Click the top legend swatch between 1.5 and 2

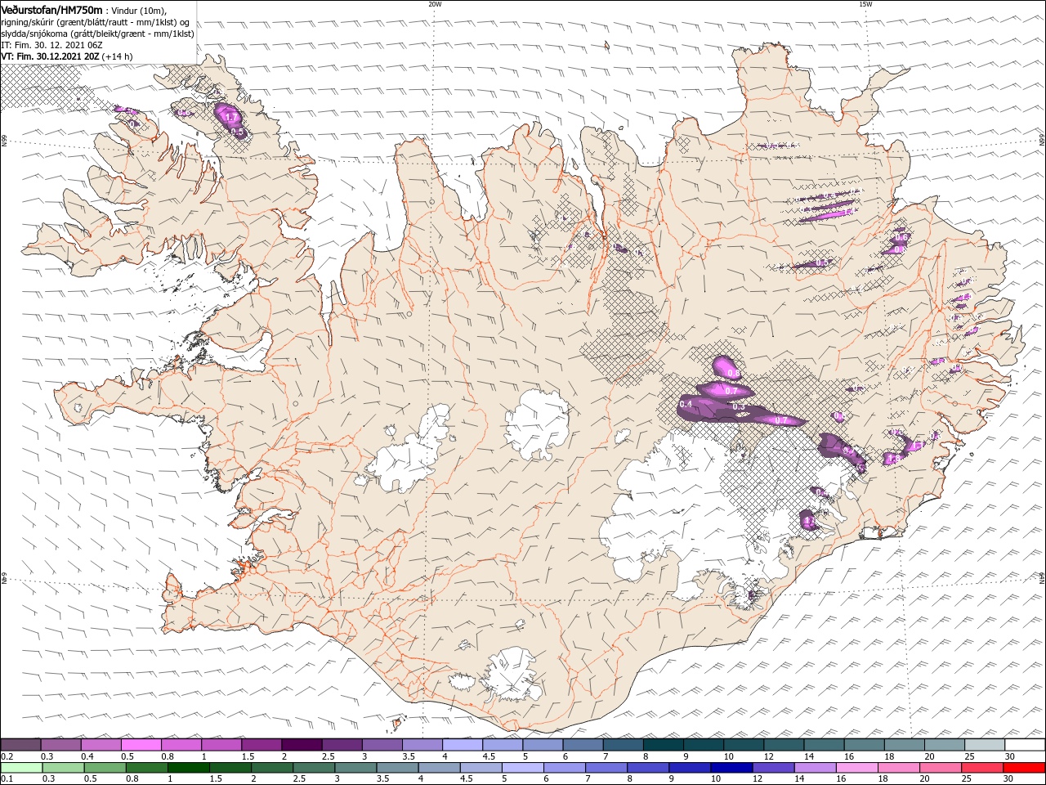261,745
